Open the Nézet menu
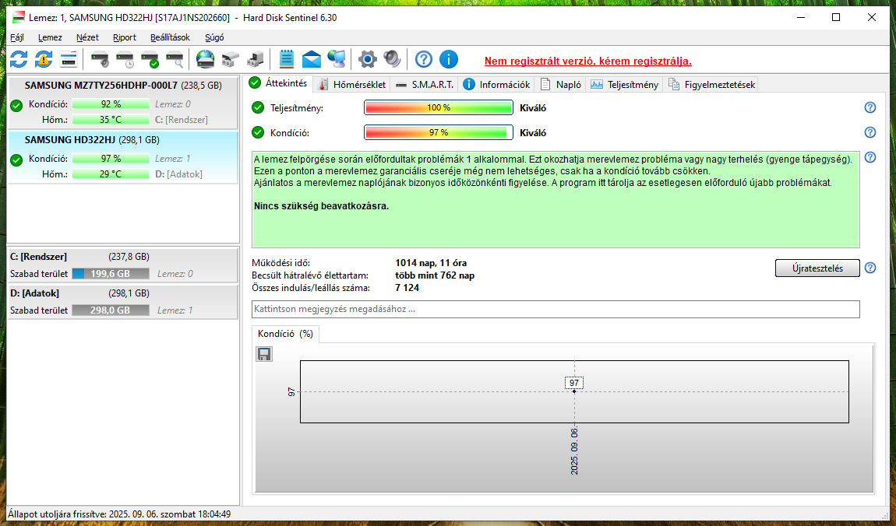This screenshot has height=526, width=896. (87, 37)
